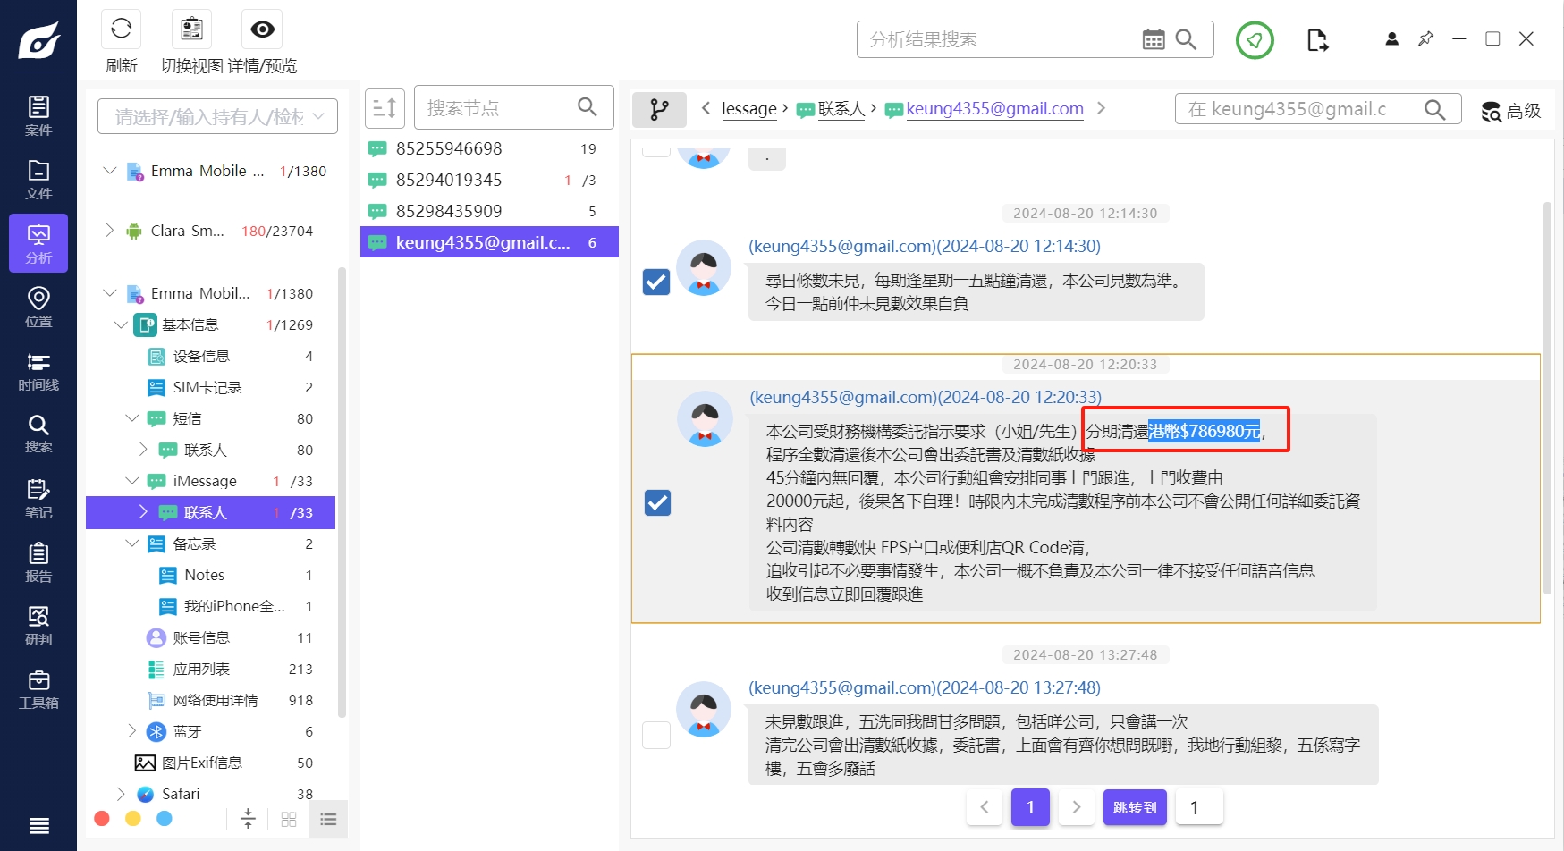The height and width of the screenshot is (851, 1564).
Task: Open the 联系人 breadcrumb item
Action: (x=841, y=108)
